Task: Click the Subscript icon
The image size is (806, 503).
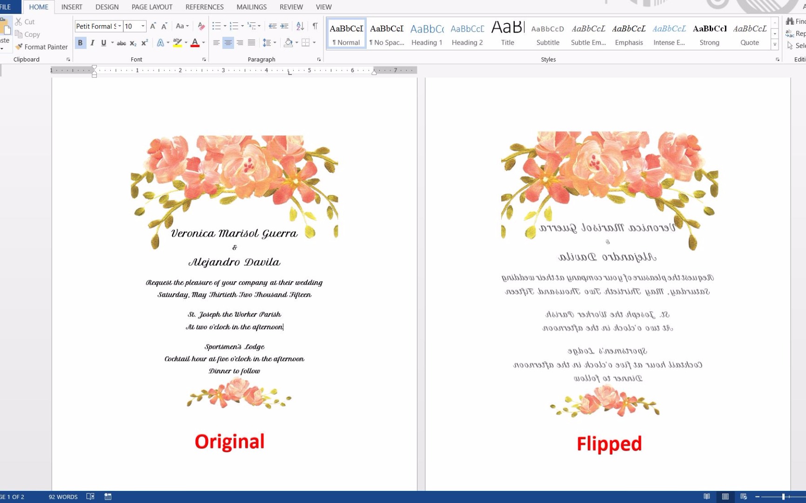Action: tap(133, 43)
